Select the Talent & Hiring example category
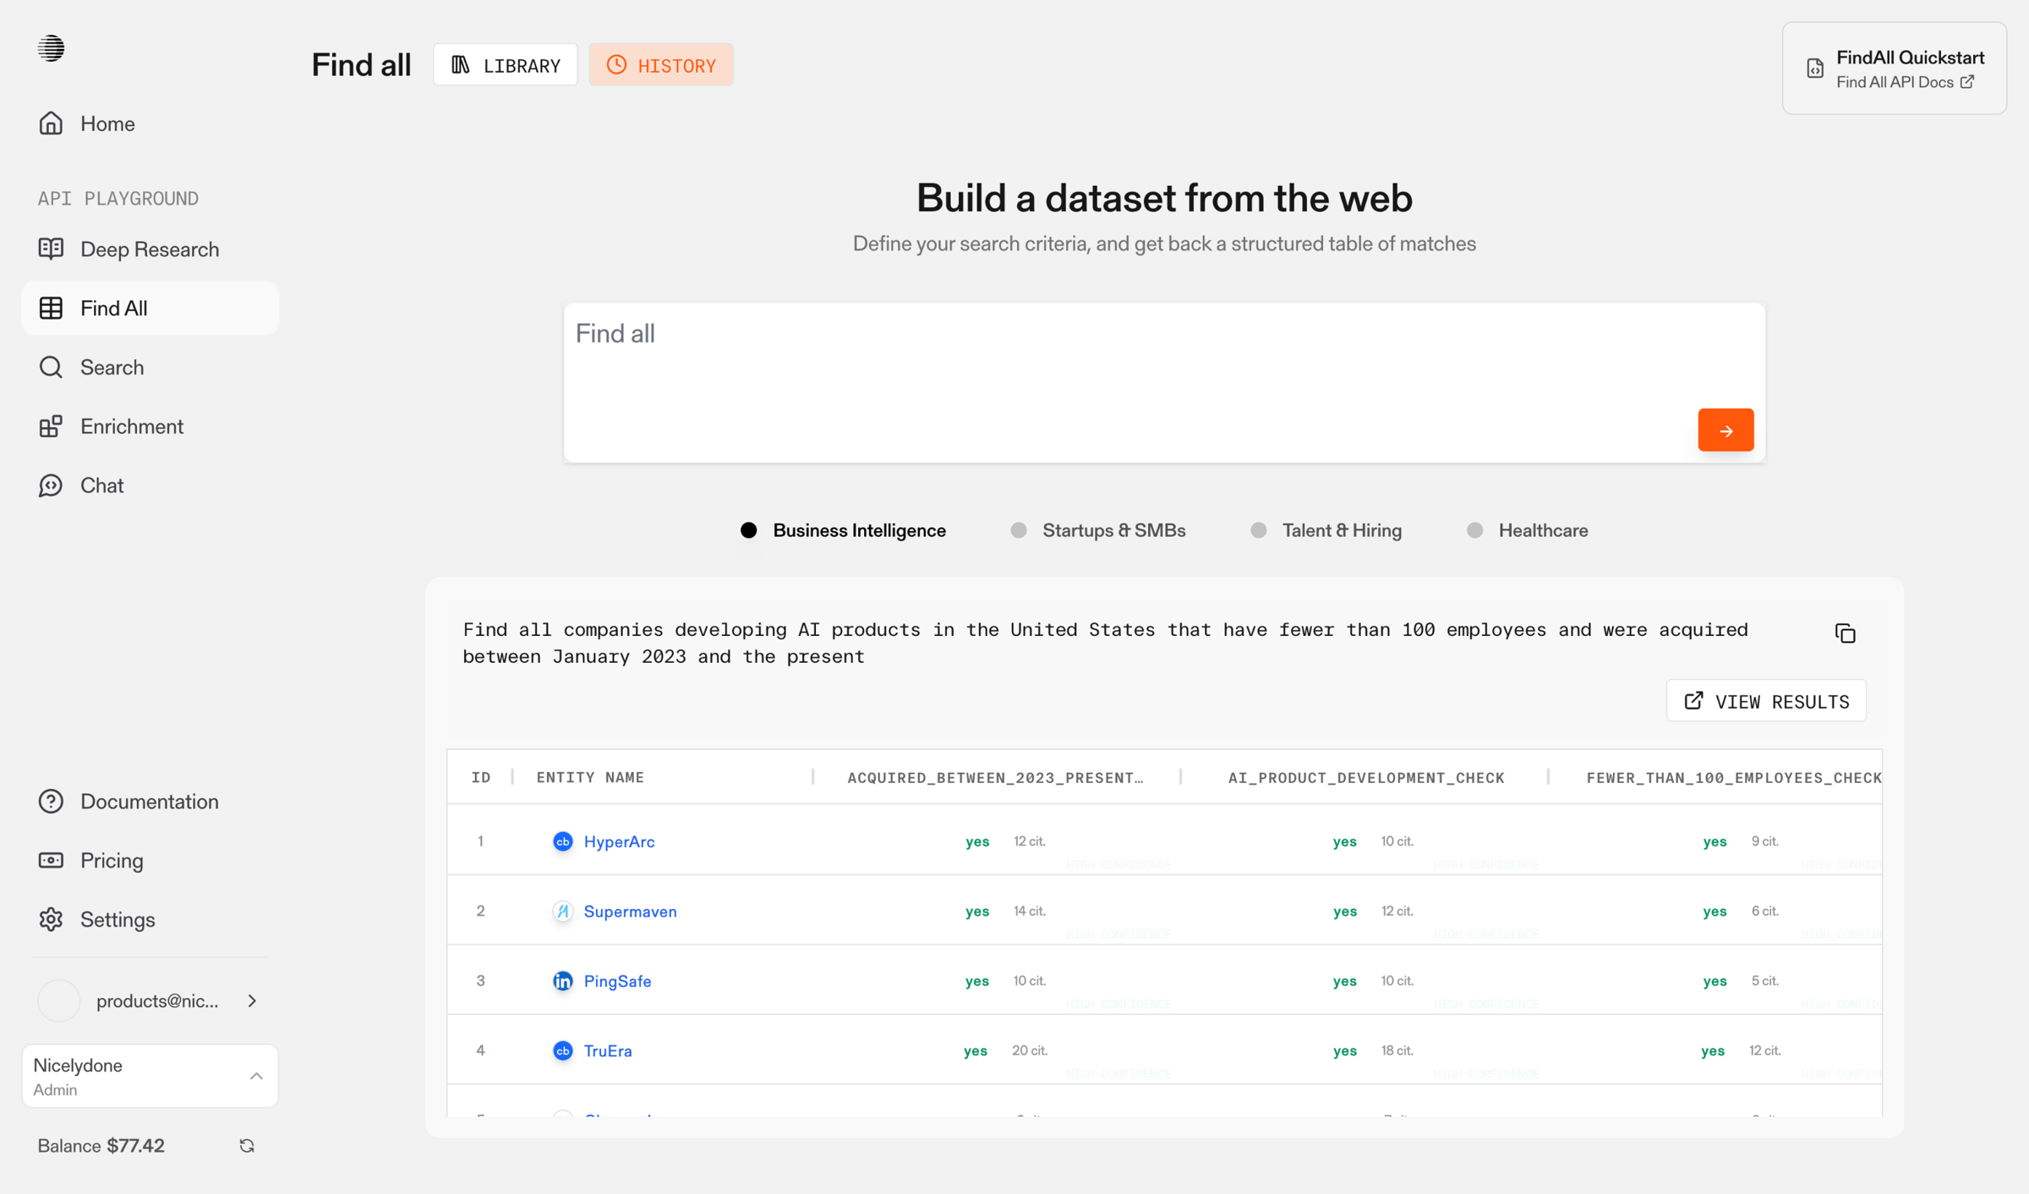This screenshot has width=2029, height=1194. pos(1326,530)
